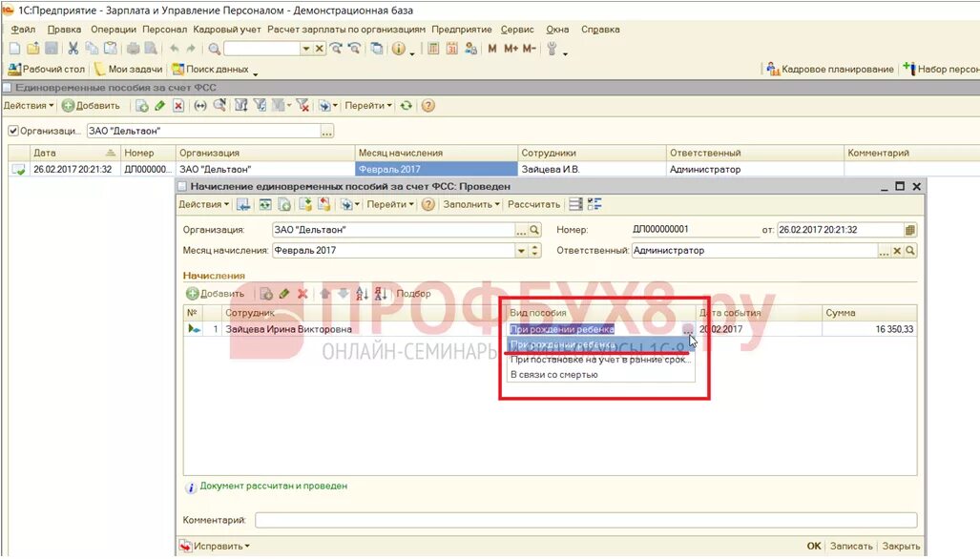Click the M- memory subtract button

tap(529, 49)
